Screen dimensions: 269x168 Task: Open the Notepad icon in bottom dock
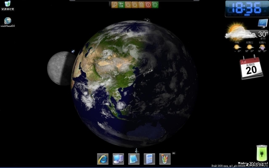coord(134,159)
